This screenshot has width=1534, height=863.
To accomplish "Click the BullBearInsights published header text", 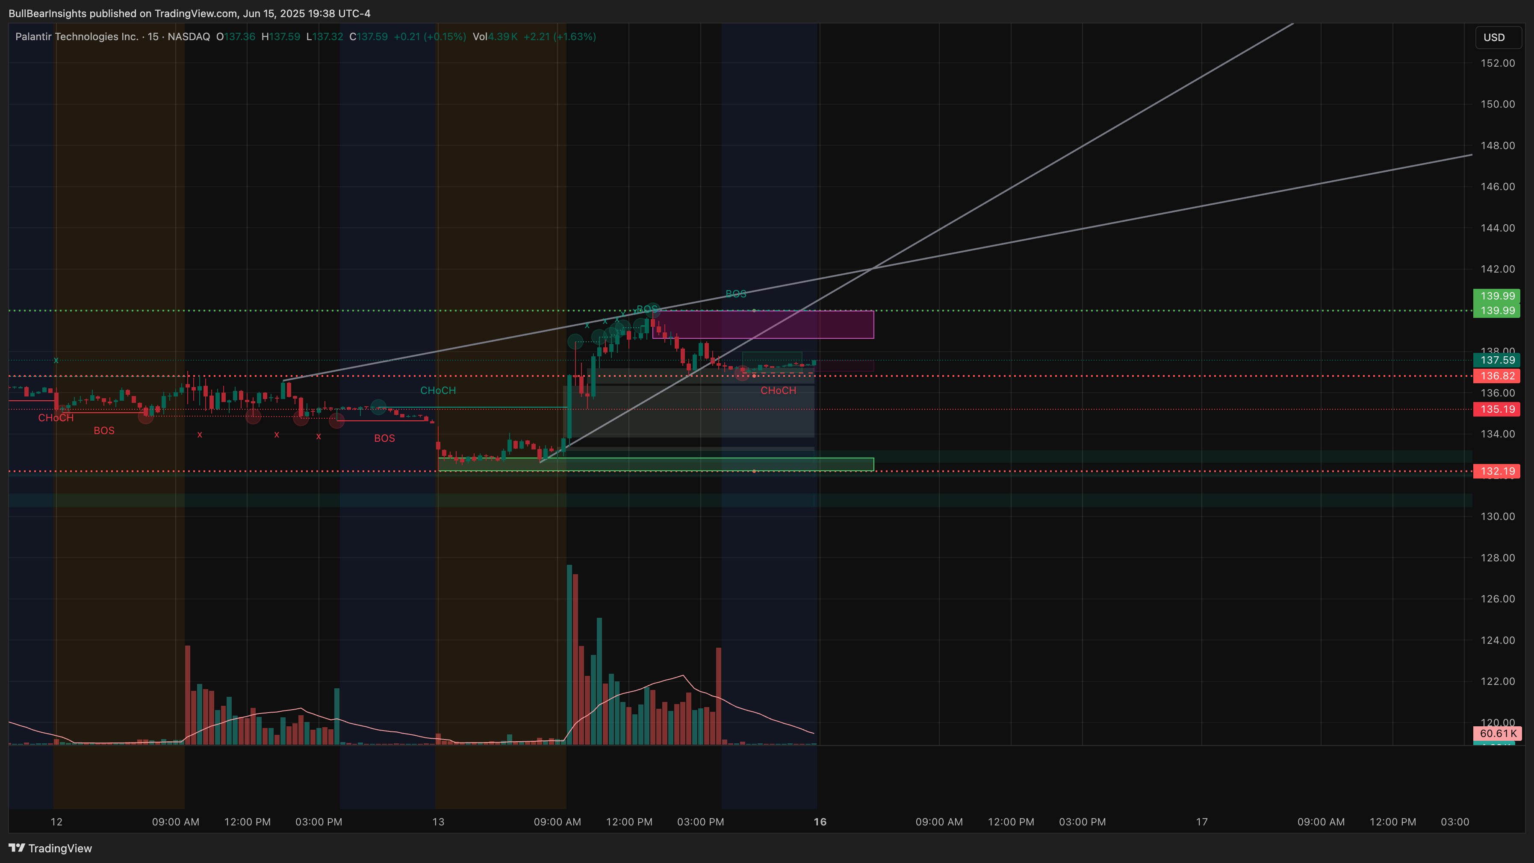I will pyautogui.click(x=189, y=13).
